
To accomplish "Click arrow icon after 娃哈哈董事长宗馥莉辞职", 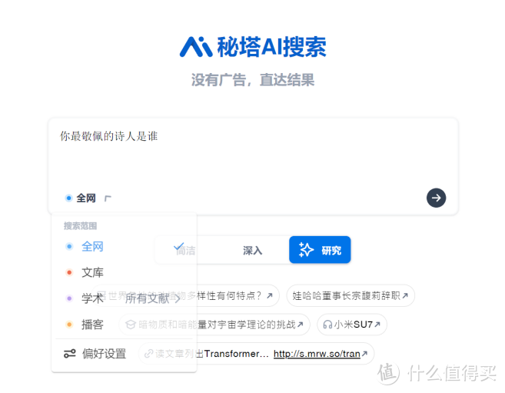I will click(405, 295).
